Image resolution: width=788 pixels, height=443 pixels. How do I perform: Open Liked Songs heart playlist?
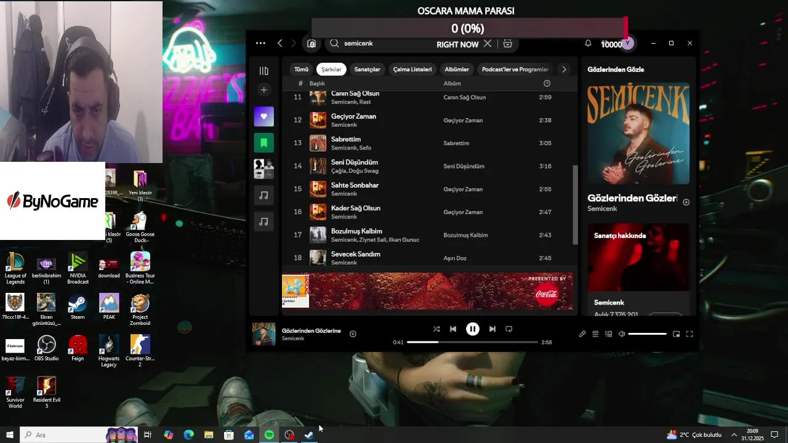pyautogui.click(x=263, y=116)
